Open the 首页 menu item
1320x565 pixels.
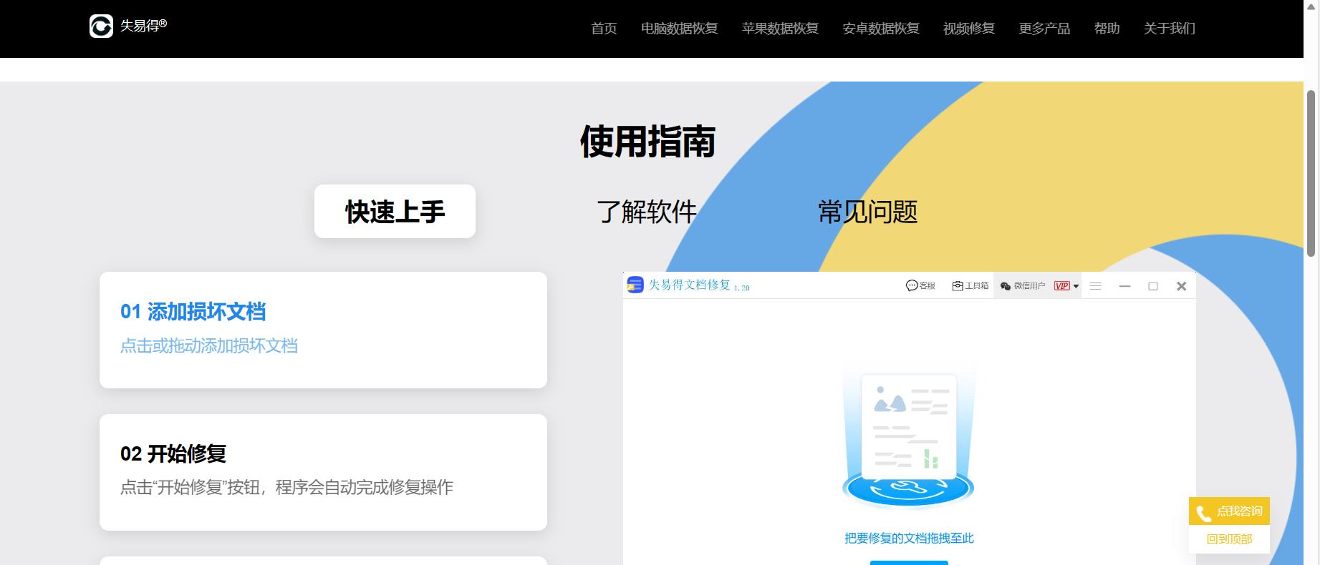pyautogui.click(x=604, y=28)
